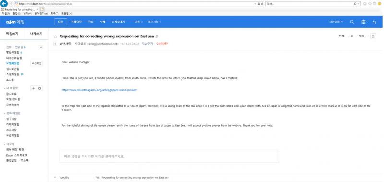384x182 pixels.
Task: Open folder settings gear in 내 메일함
Action: point(40,88)
